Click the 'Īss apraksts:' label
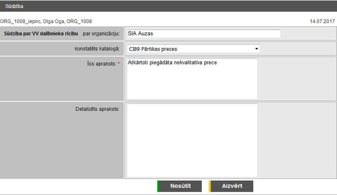 click(101, 64)
